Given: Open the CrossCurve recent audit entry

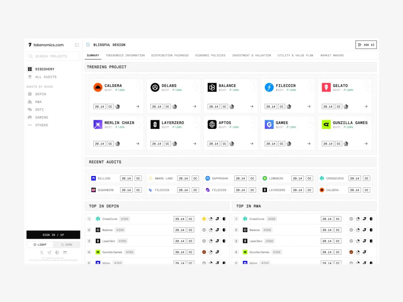Looking at the screenshot, I should point(345,179).
